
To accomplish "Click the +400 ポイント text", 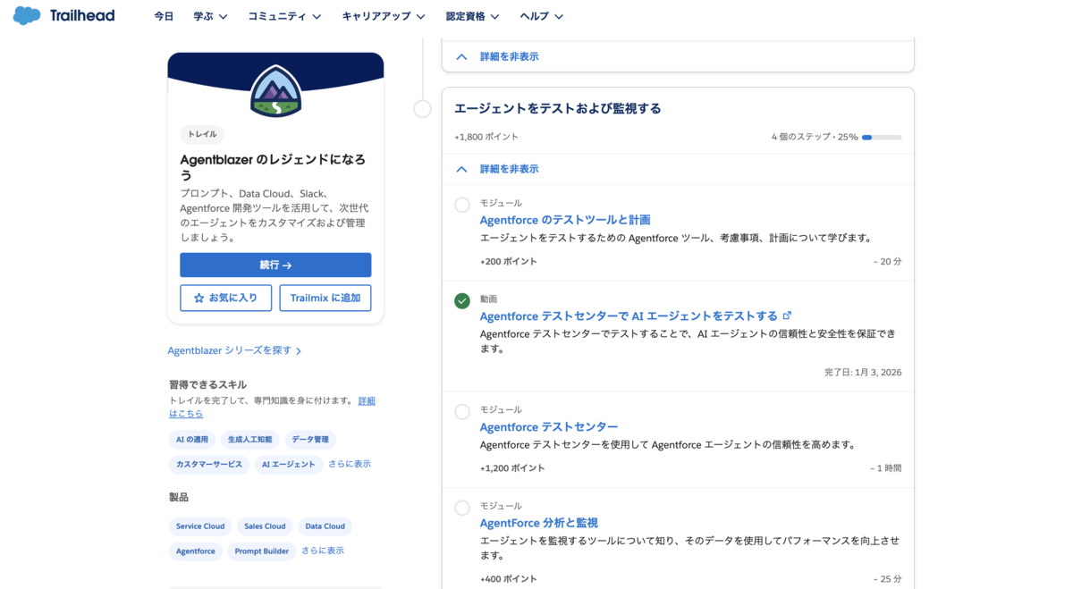I will click(x=509, y=578).
